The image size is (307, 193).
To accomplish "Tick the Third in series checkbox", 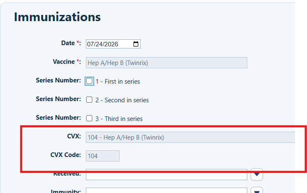I will (x=89, y=118).
